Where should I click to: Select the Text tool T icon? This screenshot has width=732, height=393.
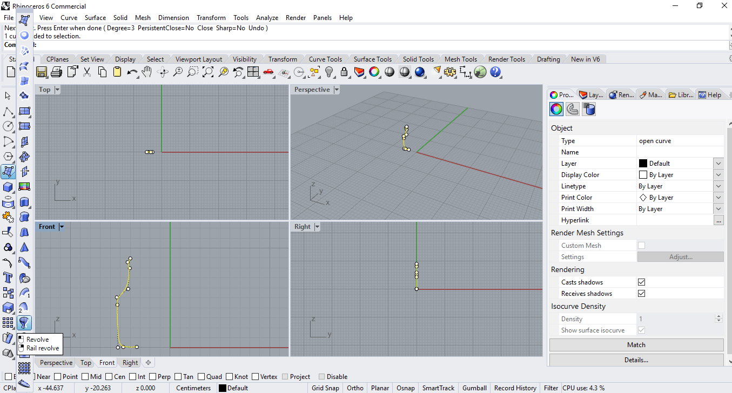tap(8, 278)
